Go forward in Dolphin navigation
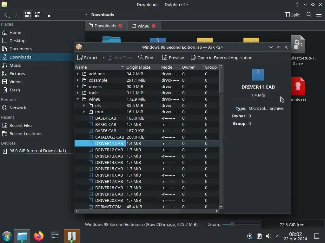Viewport: 325px width, 243px height. (x=16, y=15)
